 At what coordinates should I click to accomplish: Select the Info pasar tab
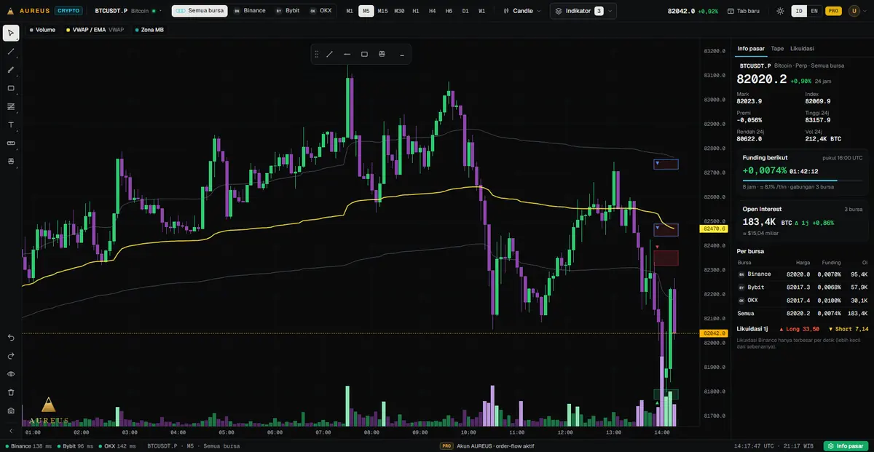pyautogui.click(x=751, y=49)
